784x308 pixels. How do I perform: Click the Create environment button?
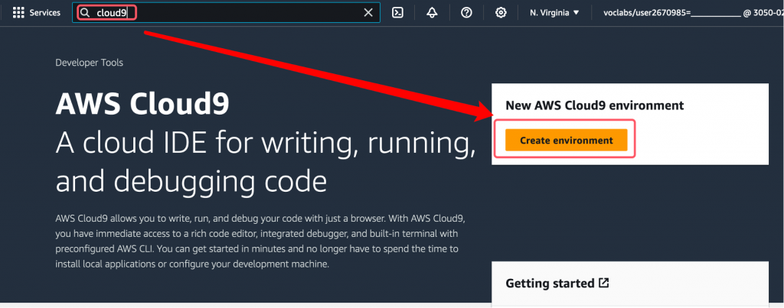pos(566,141)
